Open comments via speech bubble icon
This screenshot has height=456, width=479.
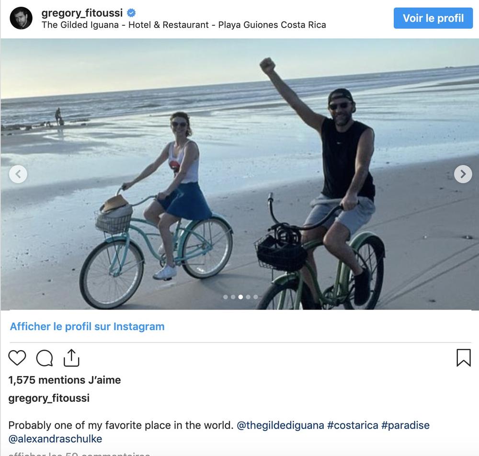click(45, 358)
